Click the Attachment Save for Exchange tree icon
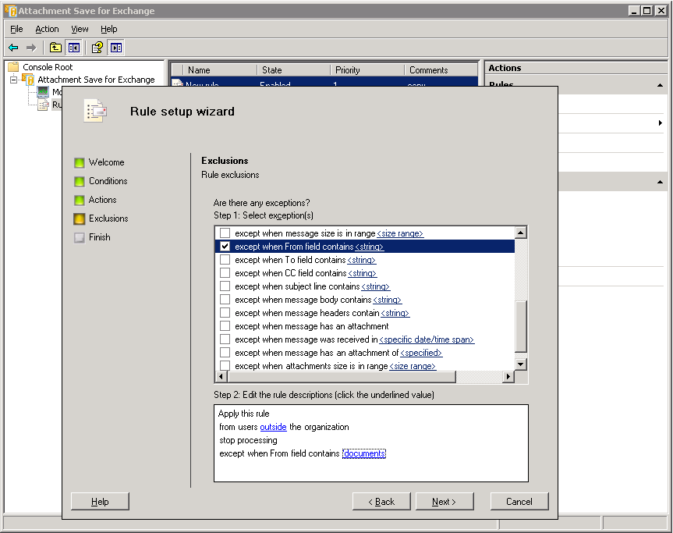The width and height of the screenshot is (673, 533). [x=28, y=80]
